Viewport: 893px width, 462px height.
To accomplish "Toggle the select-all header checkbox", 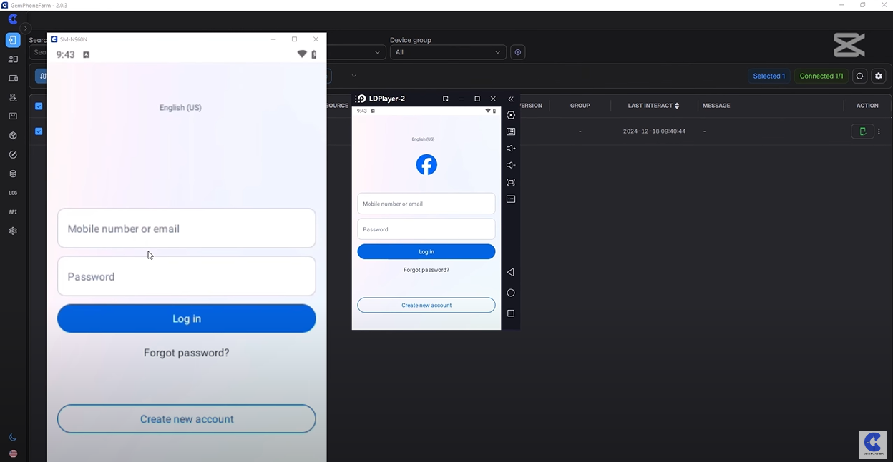I will (39, 106).
